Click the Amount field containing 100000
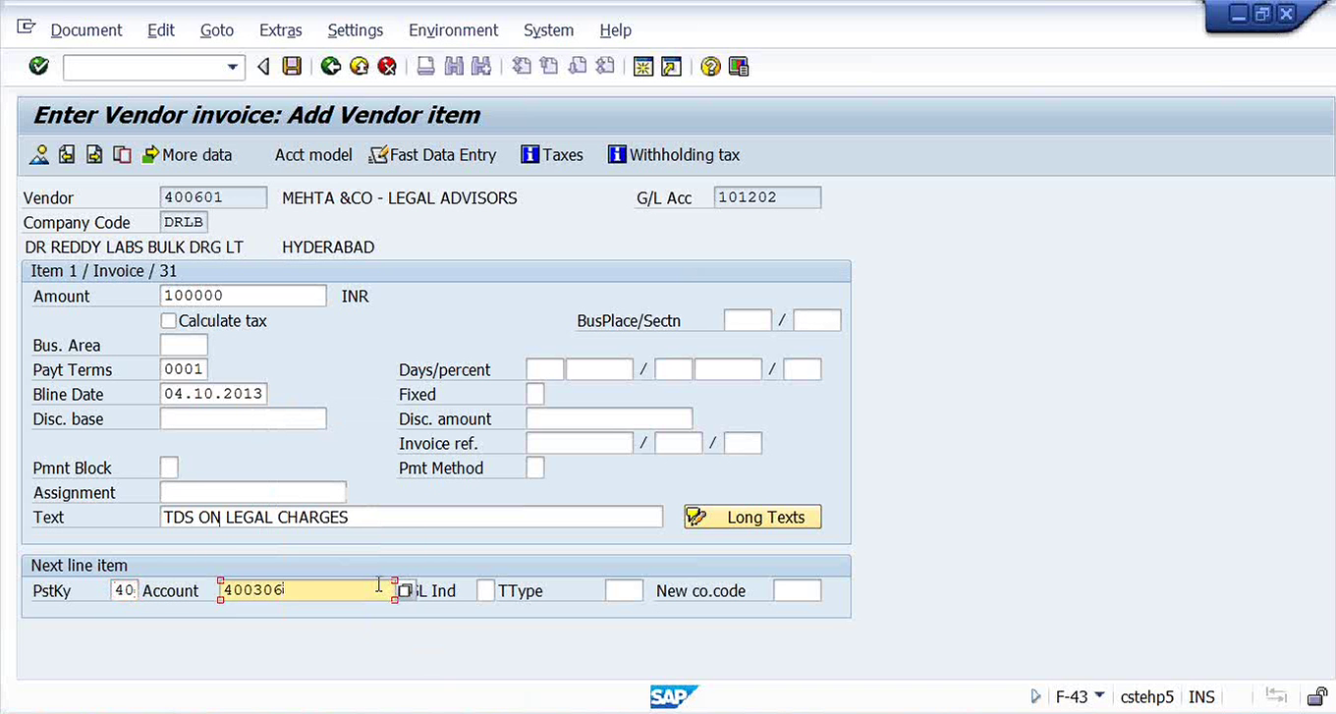 [243, 296]
